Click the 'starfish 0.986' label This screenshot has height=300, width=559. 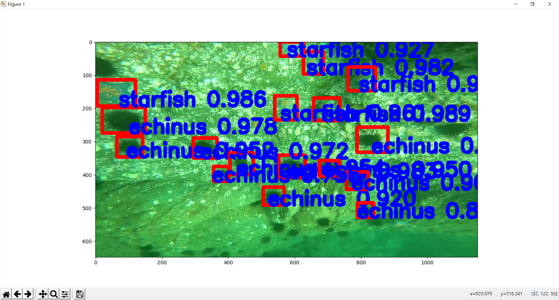[193, 99]
